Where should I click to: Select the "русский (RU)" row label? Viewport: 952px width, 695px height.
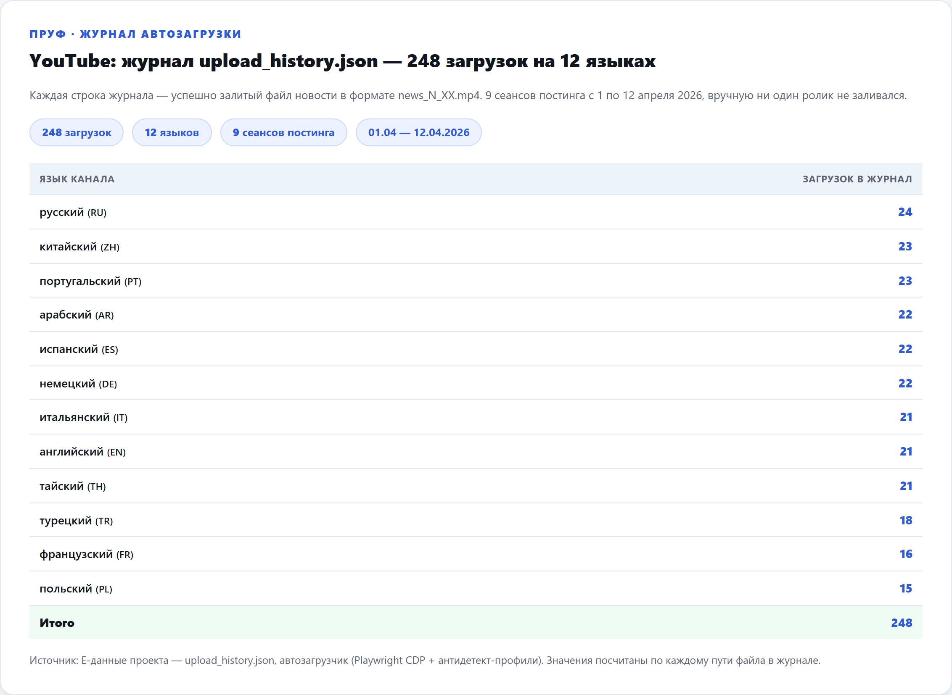(x=73, y=213)
